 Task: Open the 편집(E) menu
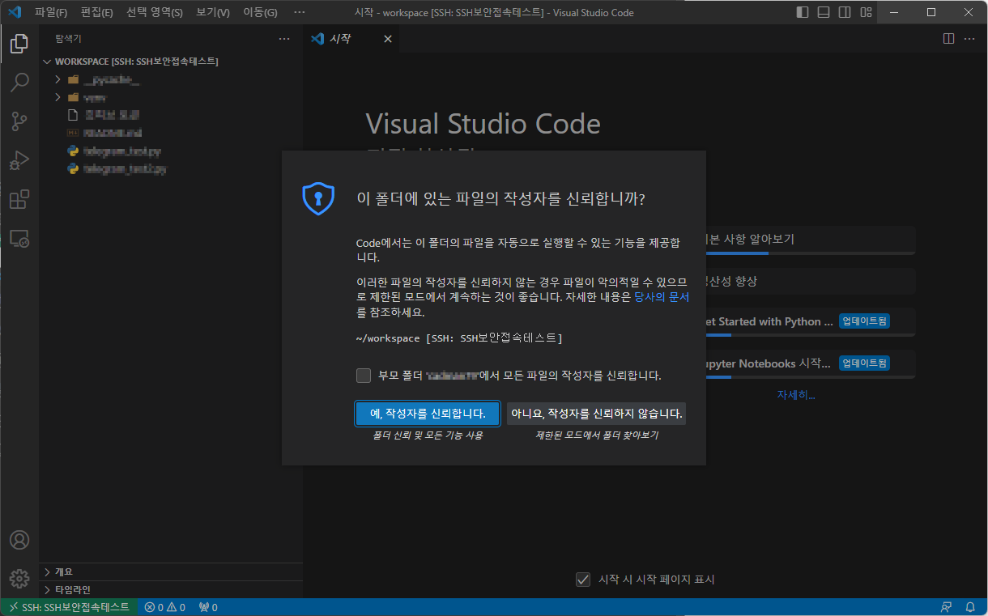point(97,12)
